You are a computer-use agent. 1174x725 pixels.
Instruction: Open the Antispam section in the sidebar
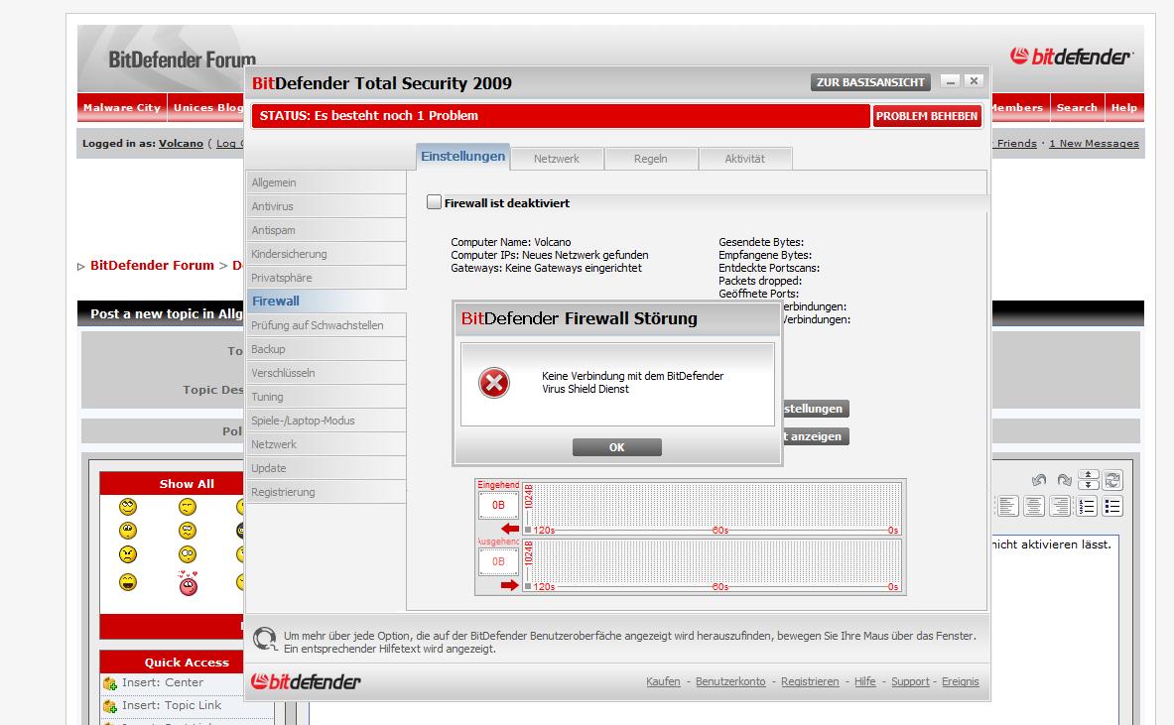click(326, 230)
